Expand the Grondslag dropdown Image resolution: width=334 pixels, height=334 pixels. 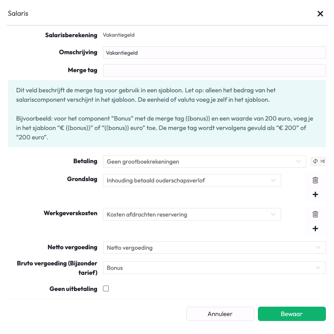tap(192, 180)
